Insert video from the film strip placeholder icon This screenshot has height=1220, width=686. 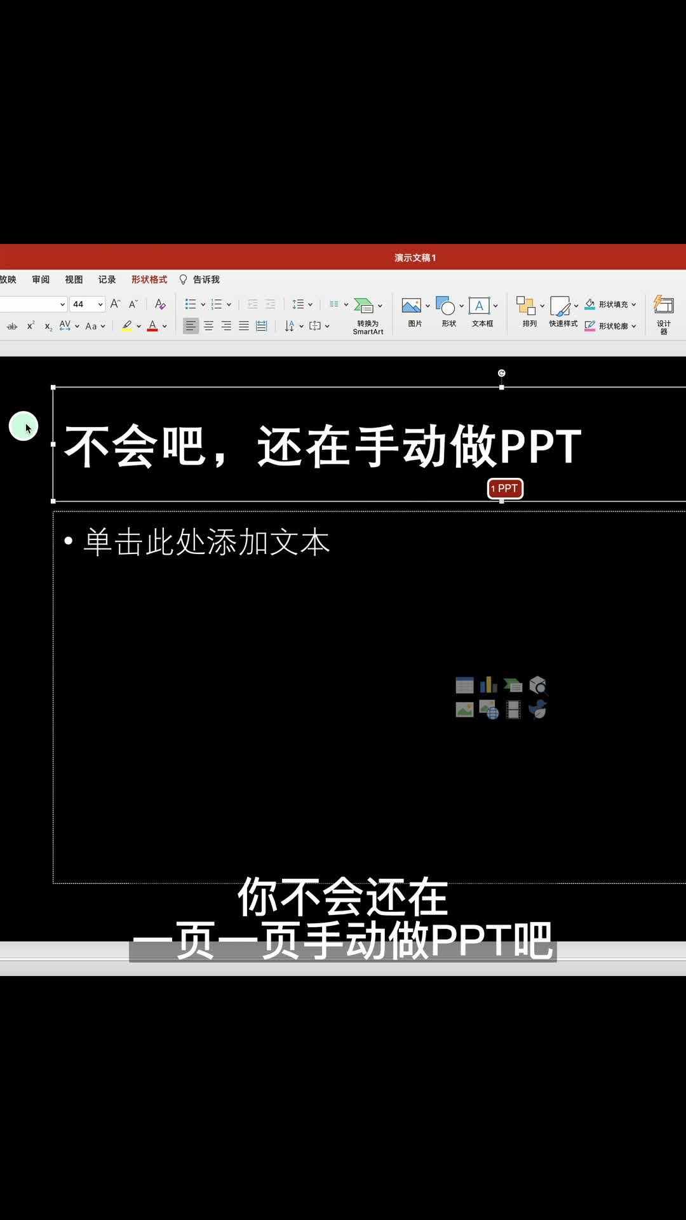(513, 709)
